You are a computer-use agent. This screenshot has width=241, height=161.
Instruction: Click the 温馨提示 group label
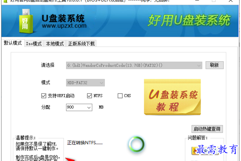(x=25, y=138)
